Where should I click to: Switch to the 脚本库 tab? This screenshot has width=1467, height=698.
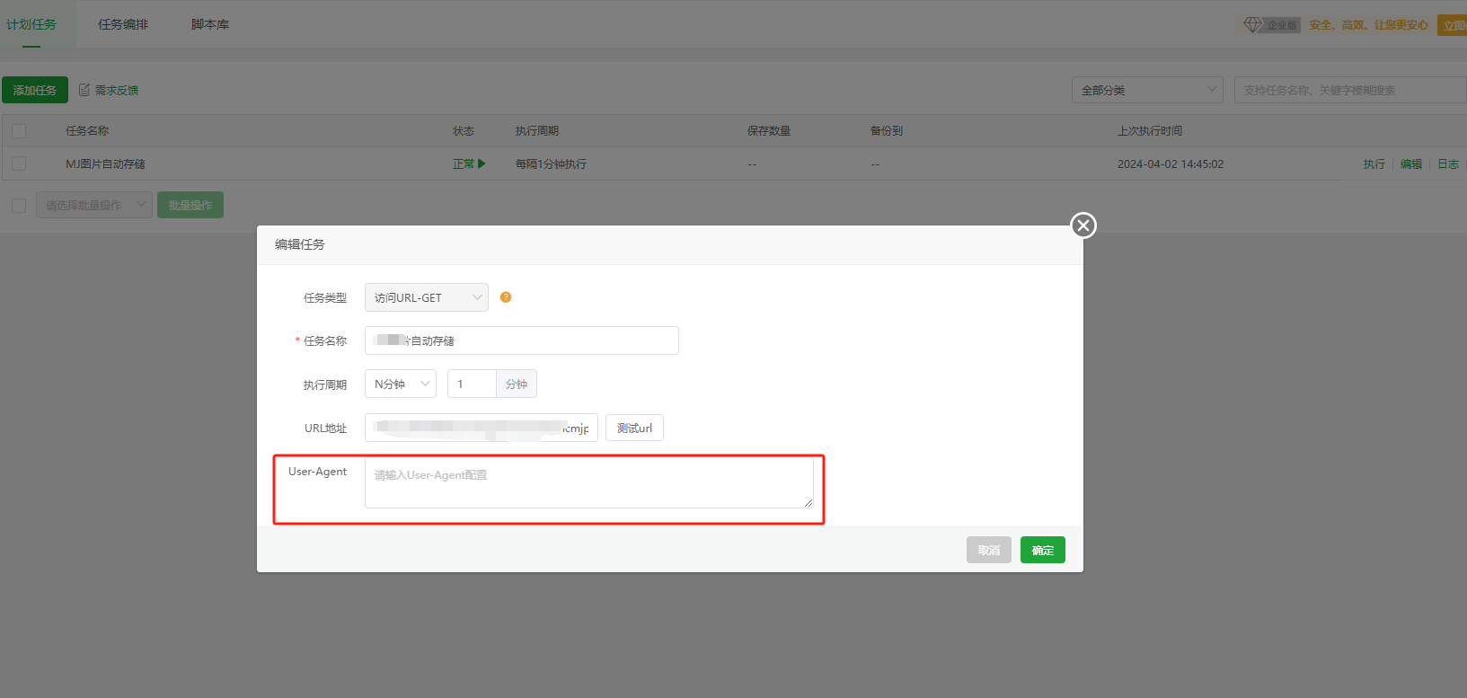pyautogui.click(x=210, y=24)
